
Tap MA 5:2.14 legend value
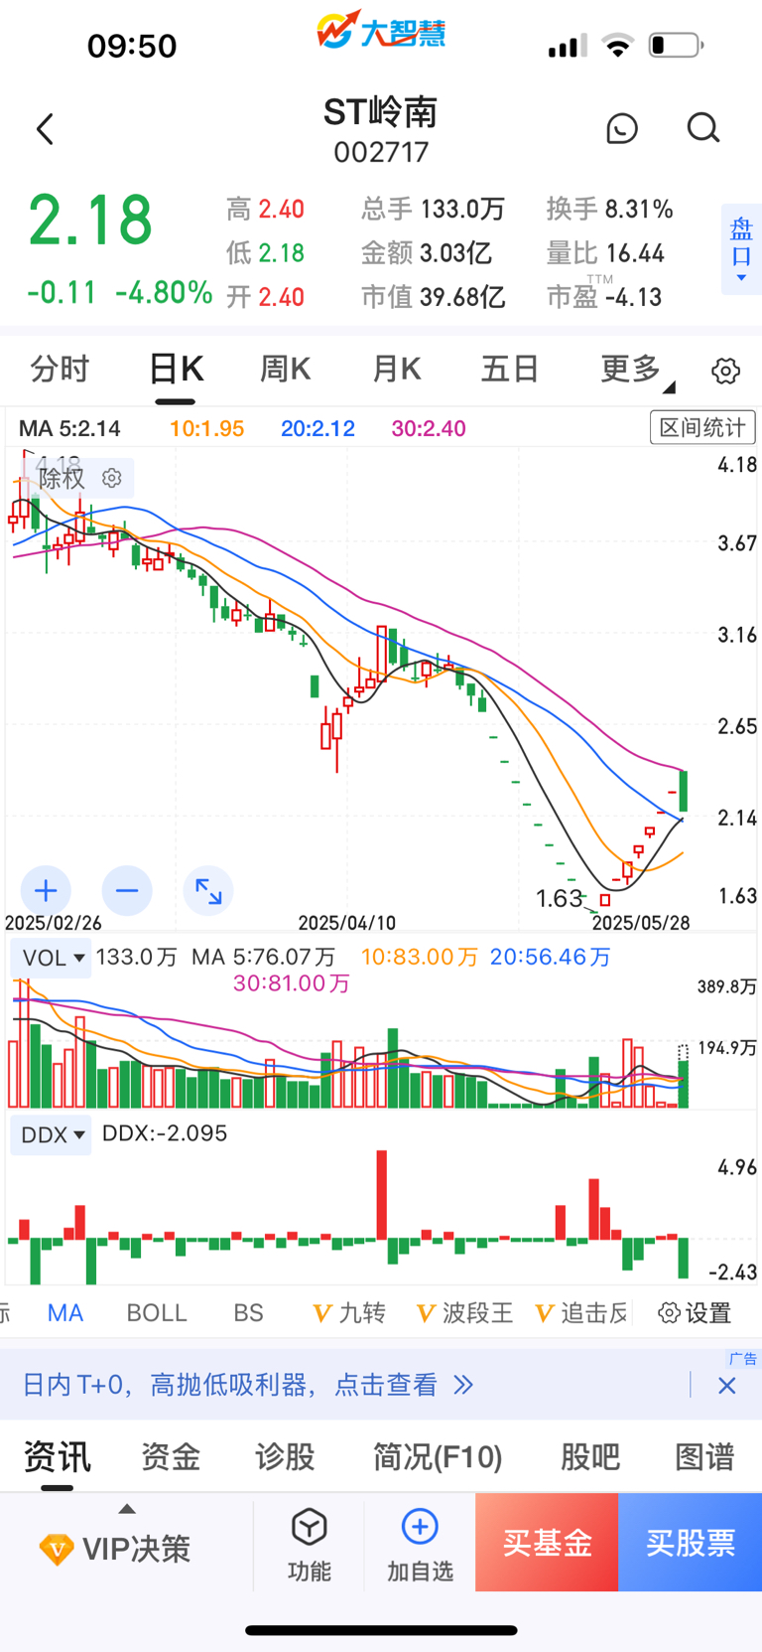click(x=70, y=428)
